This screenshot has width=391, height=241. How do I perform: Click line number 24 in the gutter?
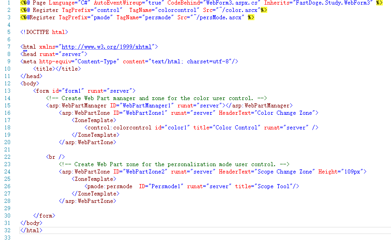(7, 172)
